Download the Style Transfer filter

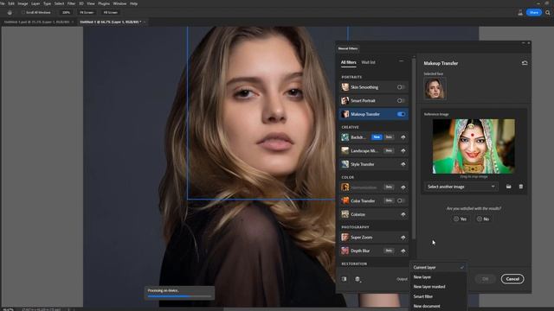tap(403, 164)
